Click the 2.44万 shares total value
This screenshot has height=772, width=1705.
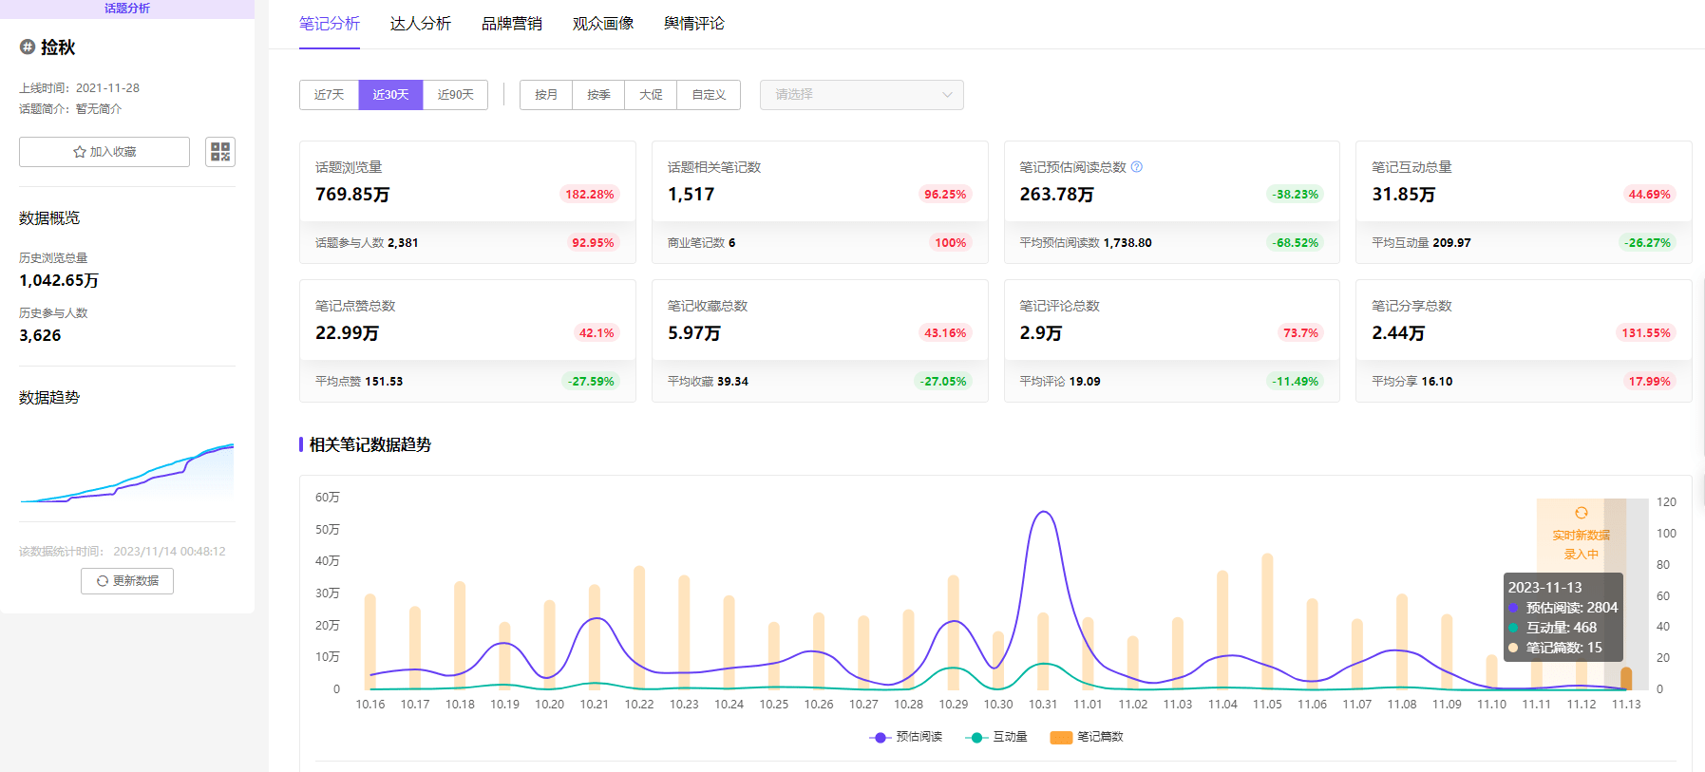click(x=1397, y=332)
